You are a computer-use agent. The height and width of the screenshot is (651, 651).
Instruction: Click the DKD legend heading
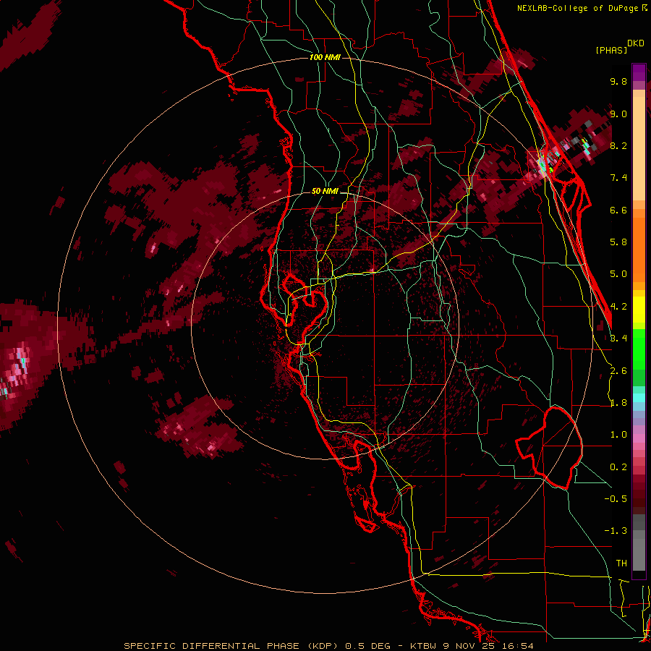pos(636,43)
